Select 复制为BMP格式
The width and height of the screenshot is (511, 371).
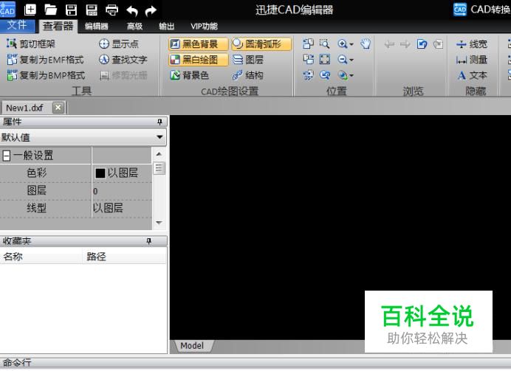click(x=46, y=75)
